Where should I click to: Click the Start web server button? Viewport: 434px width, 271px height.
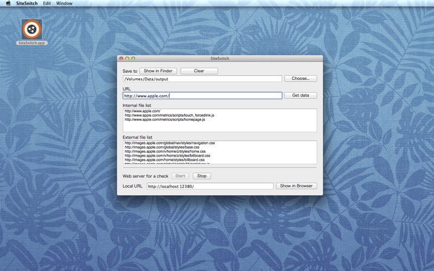point(180,176)
